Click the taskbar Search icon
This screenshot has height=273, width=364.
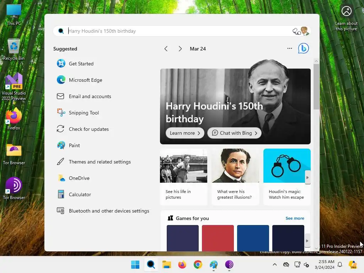[x=151, y=264]
